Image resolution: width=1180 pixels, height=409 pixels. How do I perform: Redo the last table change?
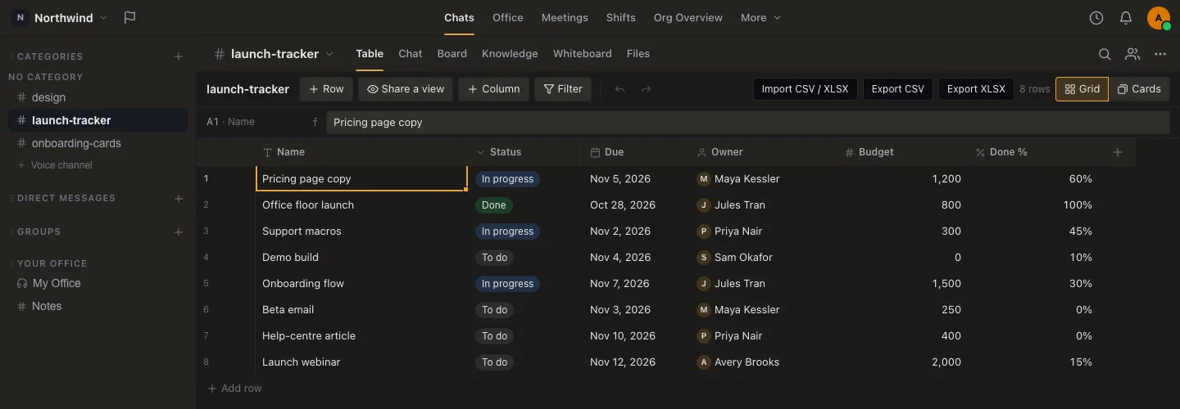[x=646, y=89]
